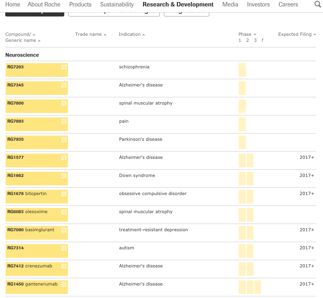
Task: Click the Home navigation link
Action: (x=12, y=4)
